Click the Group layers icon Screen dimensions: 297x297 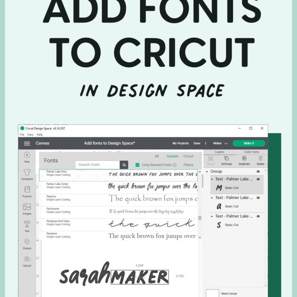(211, 160)
